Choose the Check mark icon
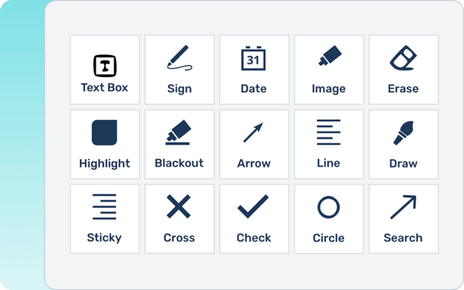 [x=253, y=206]
